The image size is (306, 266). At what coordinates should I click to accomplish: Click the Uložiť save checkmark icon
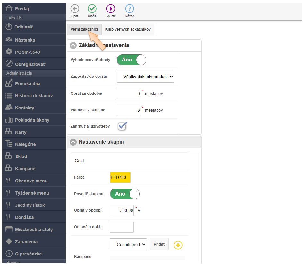pos(92,9)
